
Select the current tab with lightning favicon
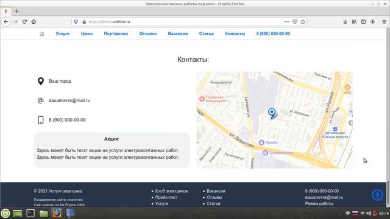point(5,11)
